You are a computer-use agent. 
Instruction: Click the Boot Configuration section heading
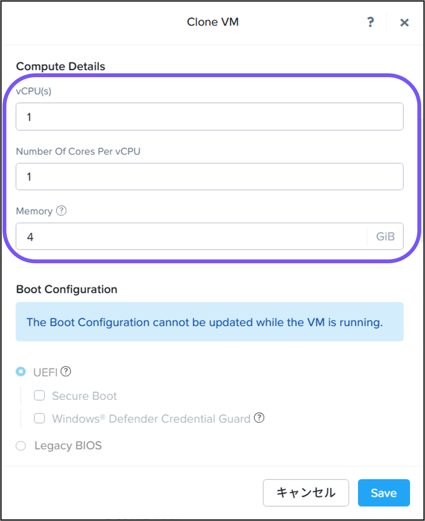tap(66, 290)
